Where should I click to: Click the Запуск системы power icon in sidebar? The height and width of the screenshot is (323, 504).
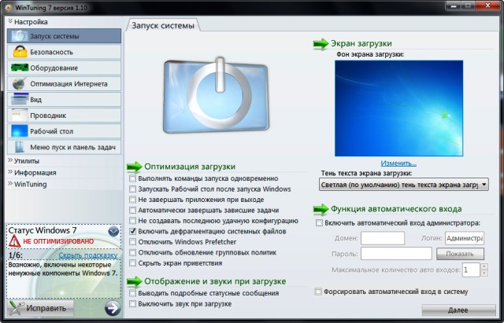(x=20, y=36)
